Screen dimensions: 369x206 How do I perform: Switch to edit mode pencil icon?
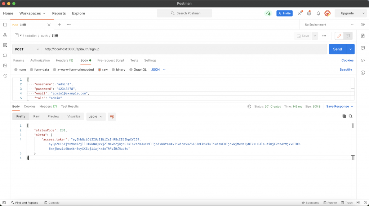tap(339, 36)
